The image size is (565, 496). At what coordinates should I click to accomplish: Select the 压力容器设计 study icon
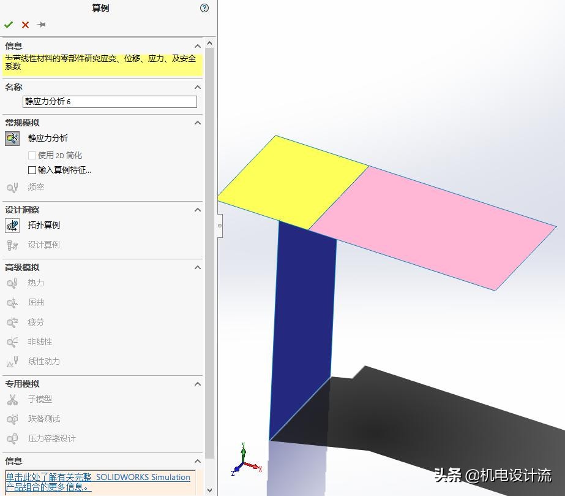tap(12, 438)
